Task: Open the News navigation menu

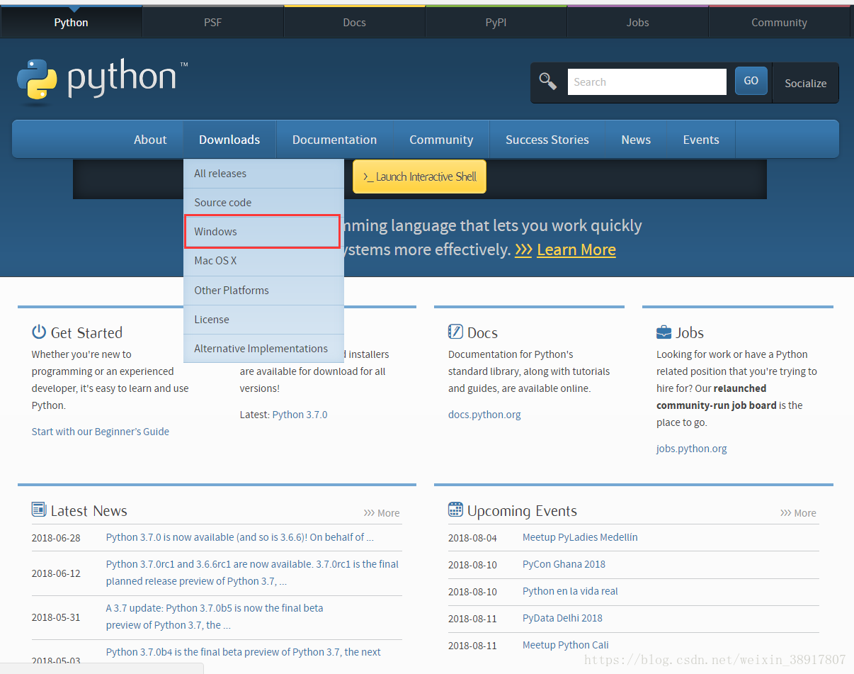Action: tap(636, 140)
